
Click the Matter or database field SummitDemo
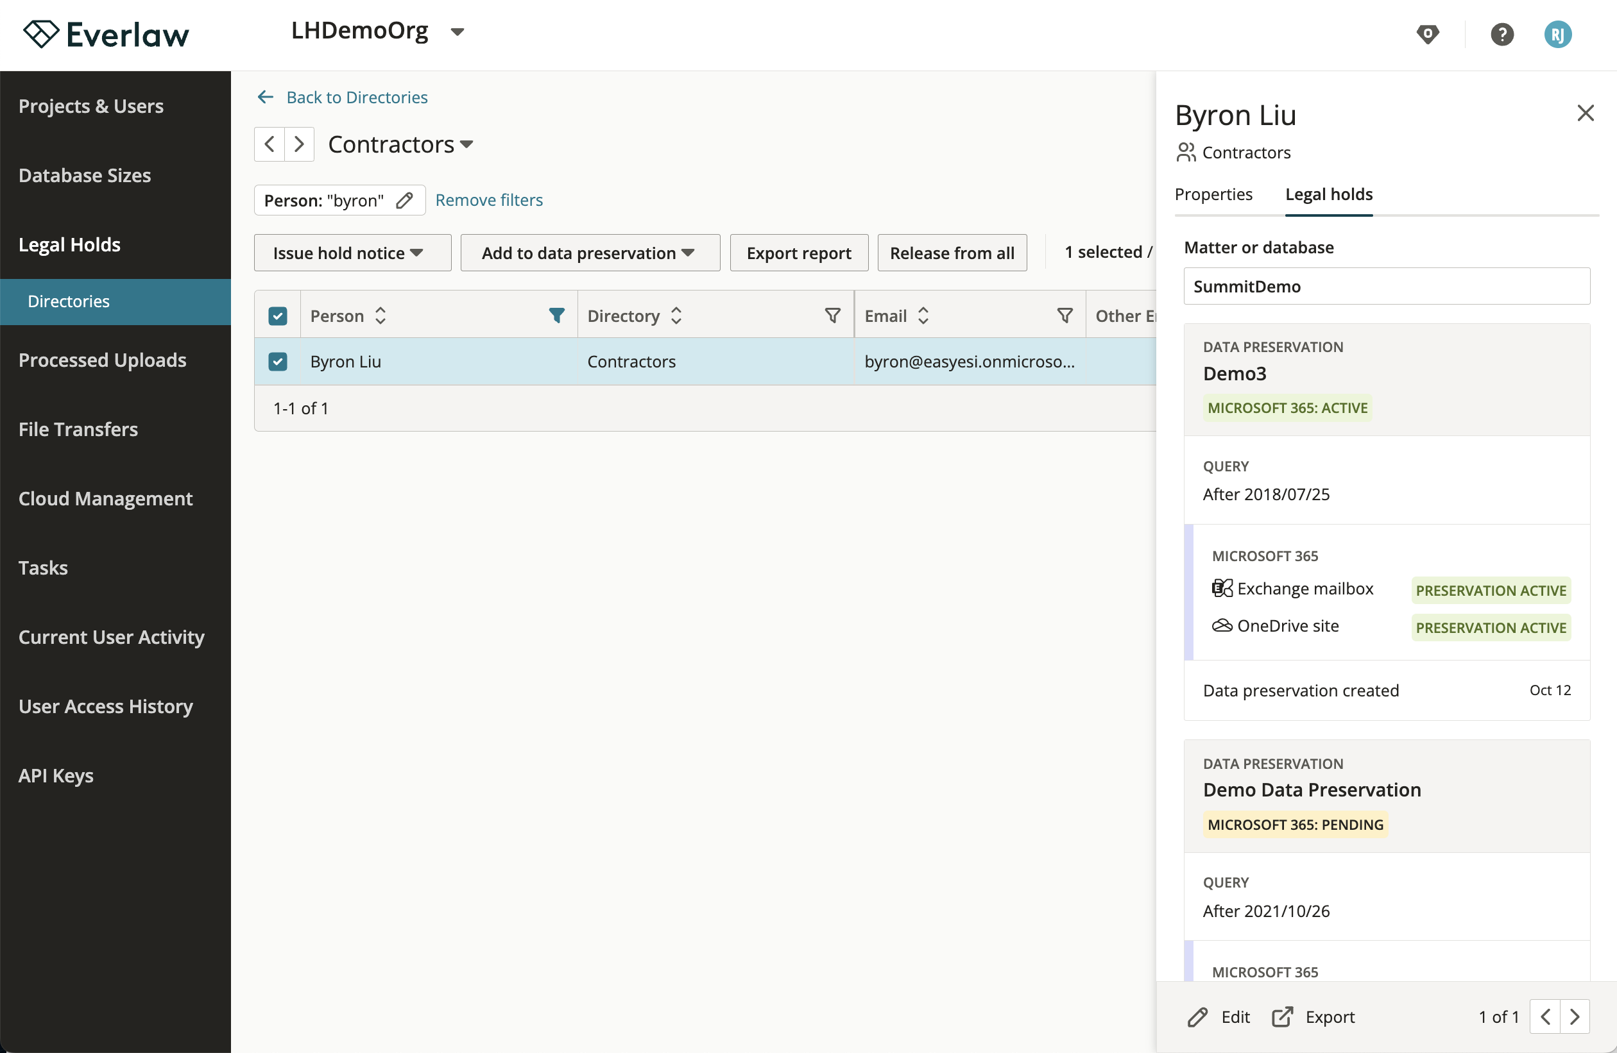pyautogui.click(x=1386, y=286)
